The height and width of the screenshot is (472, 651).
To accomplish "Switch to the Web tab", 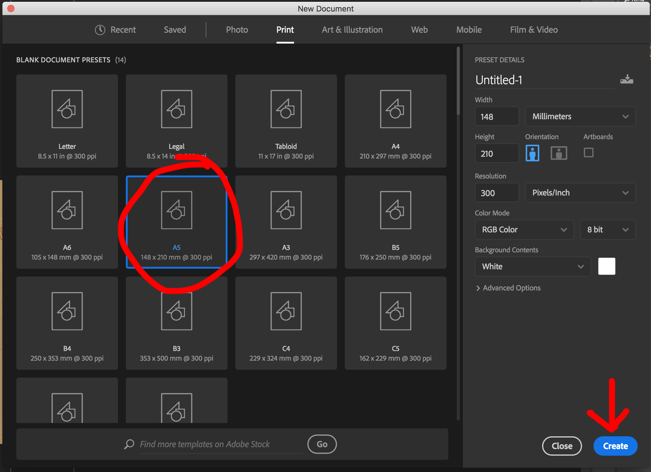I will click(x=419, y=30).
